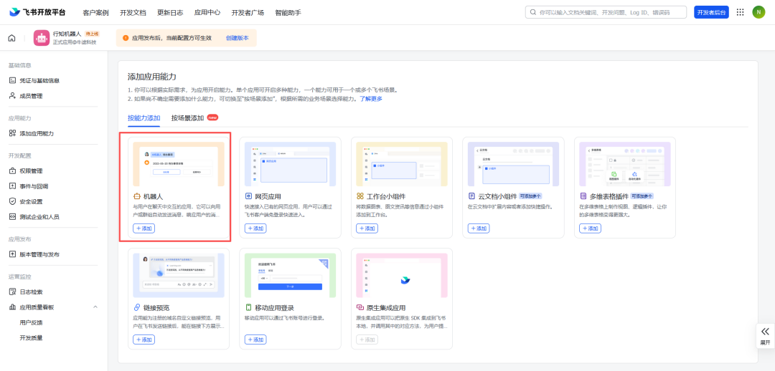This screenshot has width=775, height=371.
Task: Click the home icon beside the app name
Action: click(x=12, y=38)
